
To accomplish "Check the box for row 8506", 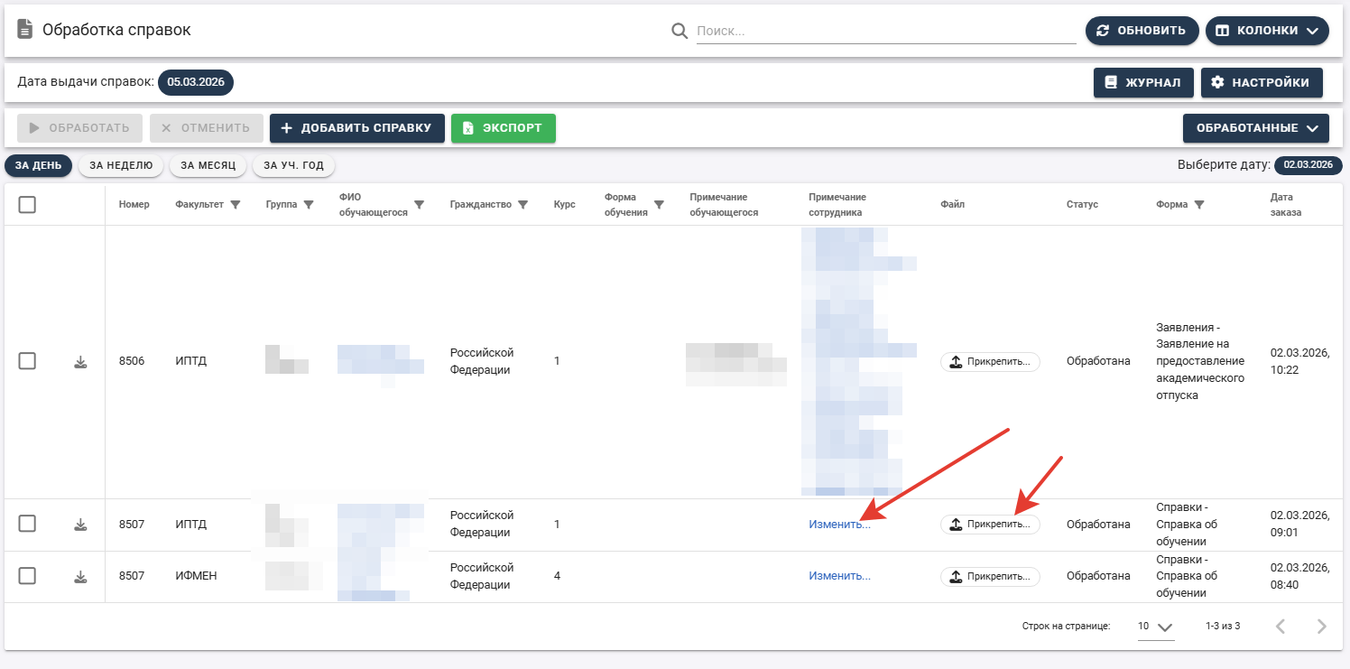I will click(27, 361).
